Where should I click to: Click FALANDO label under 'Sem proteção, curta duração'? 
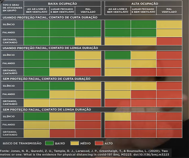(x=9, y=94)
